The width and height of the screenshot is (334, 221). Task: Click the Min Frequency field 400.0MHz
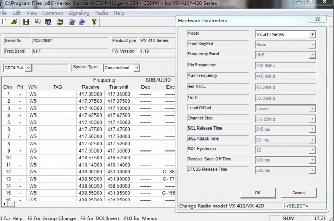(x=285, y=66)
